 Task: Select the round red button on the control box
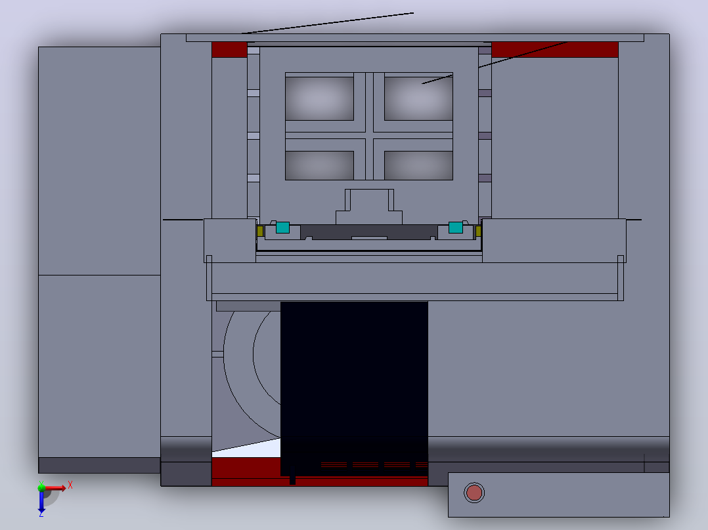click(x=474, y=493)
